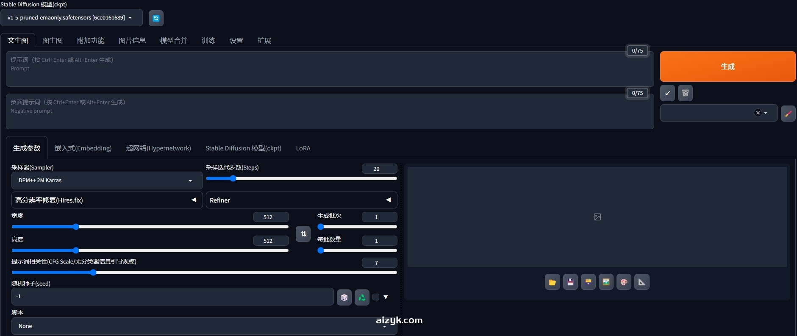Adjust the 高度 height slider
Image resolution: width=797 pixels, height=336 pixels.
point(150,250)
